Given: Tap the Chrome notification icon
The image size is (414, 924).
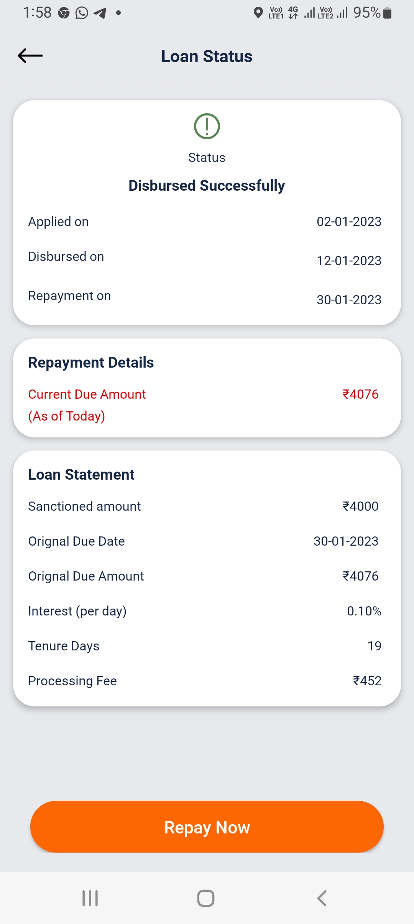Looking at the screenshot, I should (x=64, y=13).
